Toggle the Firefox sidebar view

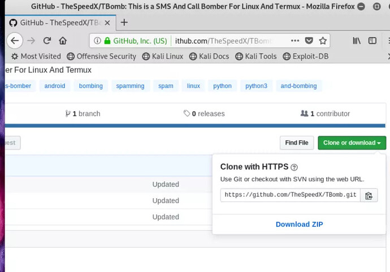(x=372, y=41)
